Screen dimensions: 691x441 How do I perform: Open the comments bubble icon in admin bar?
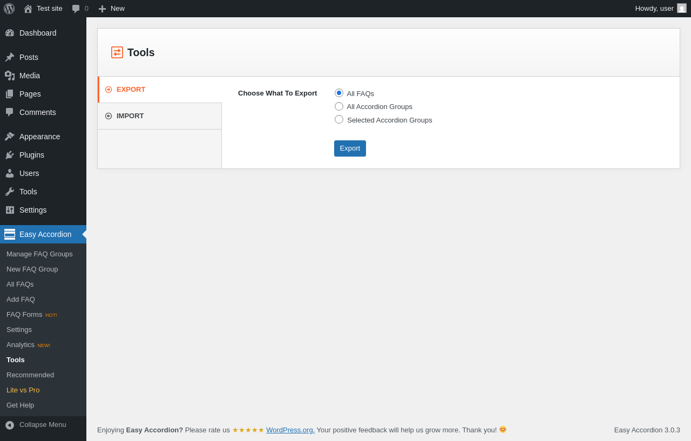pos(76,9)
